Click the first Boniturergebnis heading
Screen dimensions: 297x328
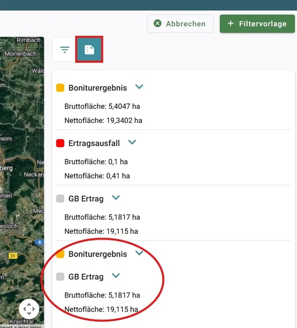(98, 88)
